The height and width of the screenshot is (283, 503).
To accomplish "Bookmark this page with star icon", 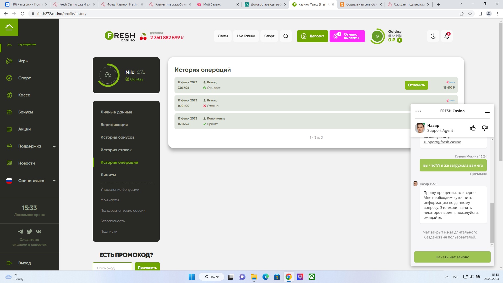I will (x=470, y=14).
